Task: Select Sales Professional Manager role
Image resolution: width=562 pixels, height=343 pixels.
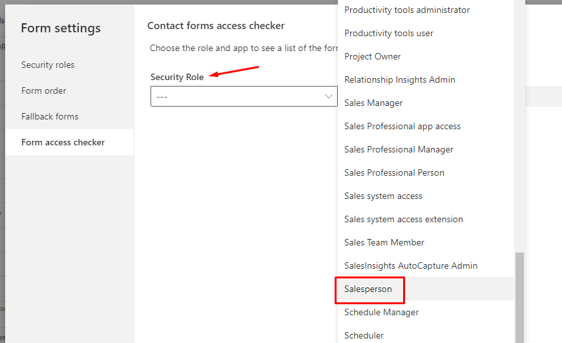Action: point(426,149)
